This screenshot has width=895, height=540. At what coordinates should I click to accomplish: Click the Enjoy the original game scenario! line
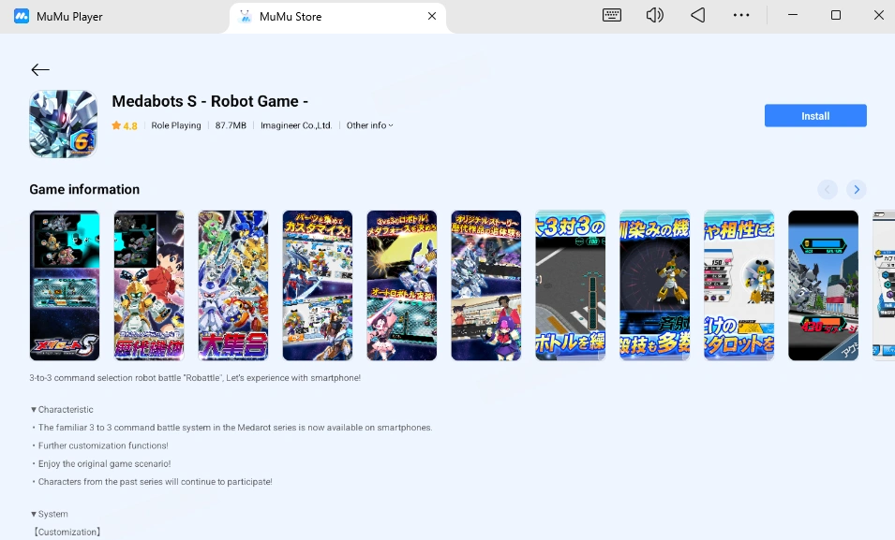(x=104, y=463)
